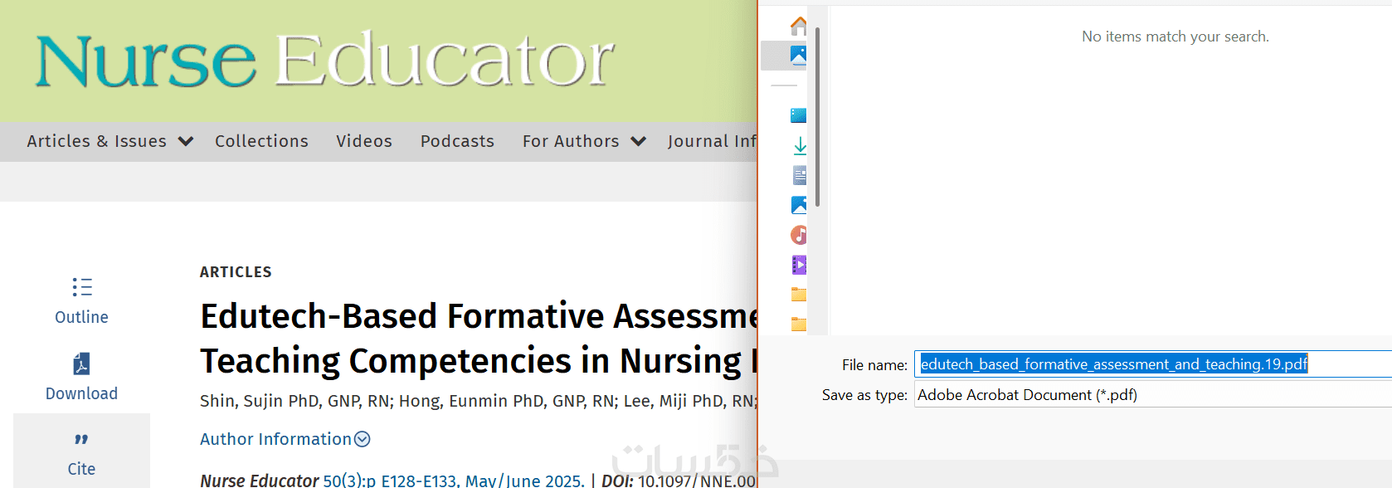Go to the Videos menu item
Viewport: 1392px width, 488px height.
[x=364, y=141]
